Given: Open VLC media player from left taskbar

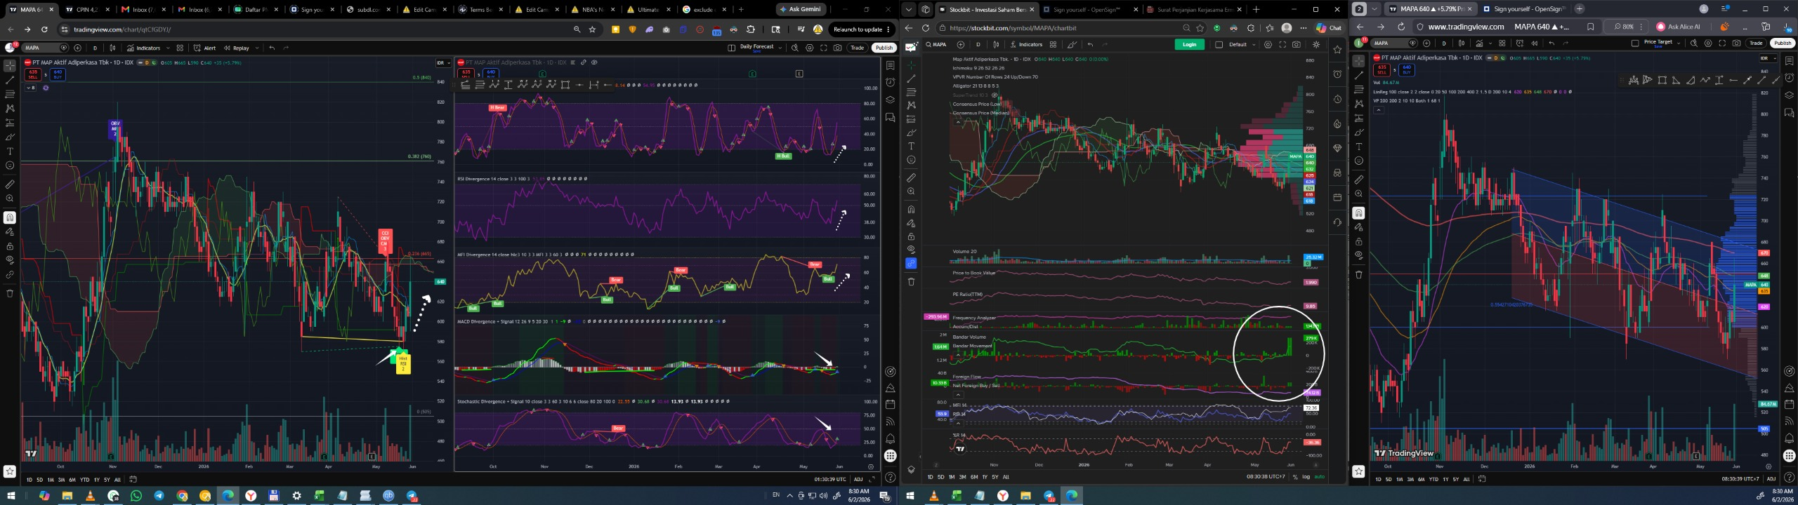Looking at the screenshot, I should [90, 496].
